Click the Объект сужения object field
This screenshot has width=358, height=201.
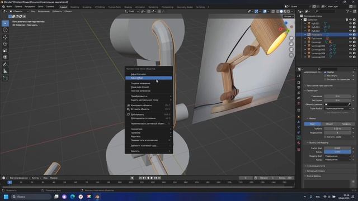337,104
